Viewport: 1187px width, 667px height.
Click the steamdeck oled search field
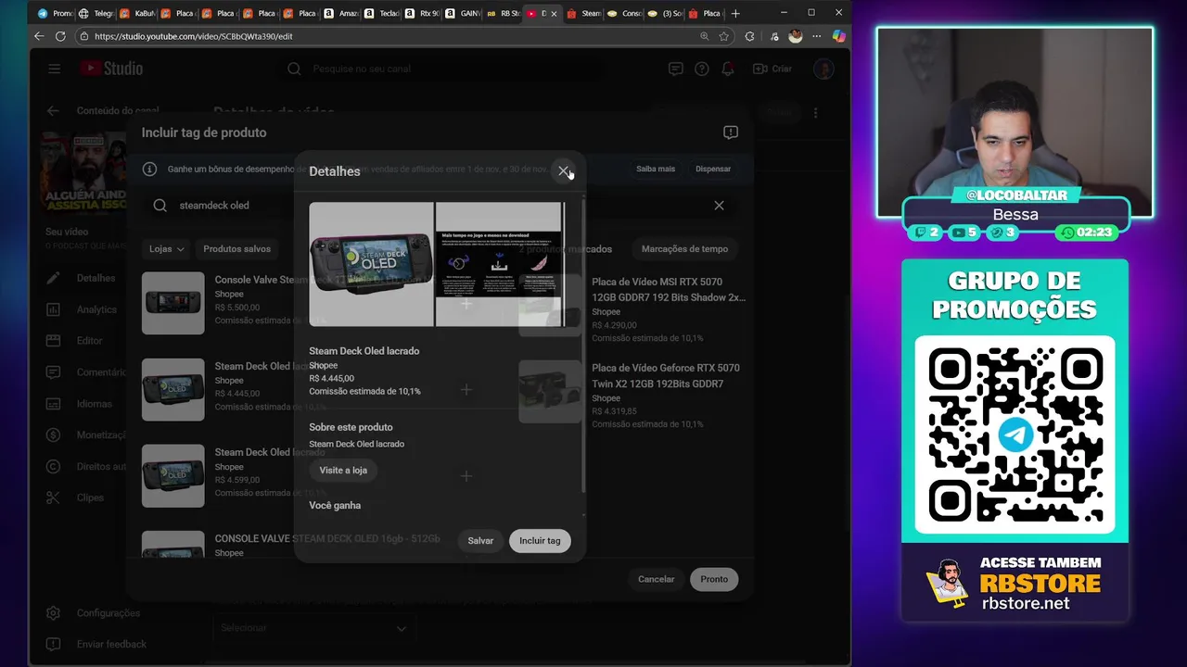(436, 206)
